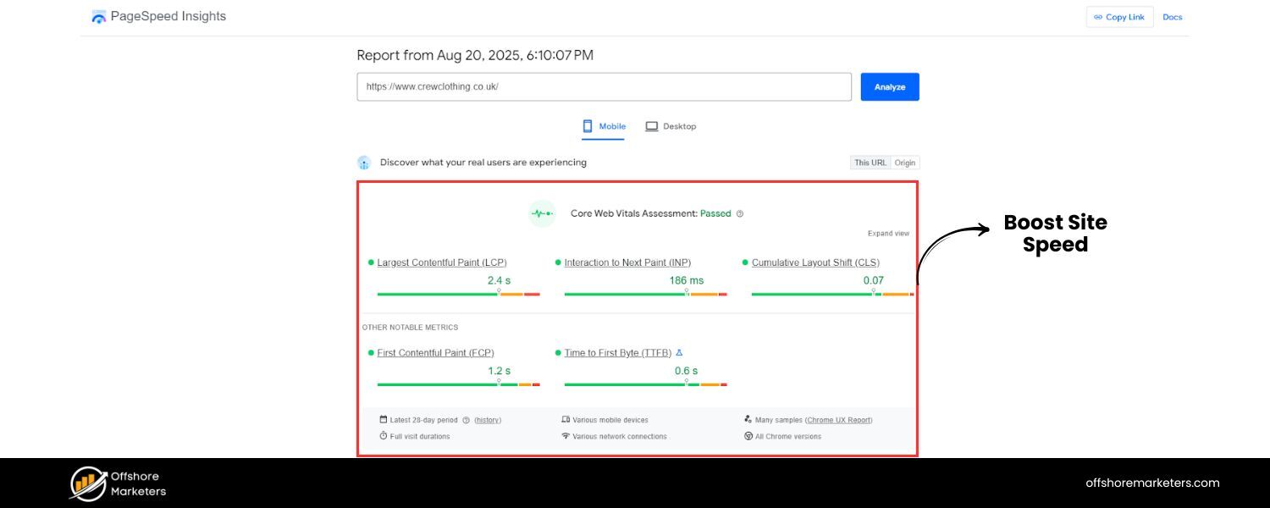Click the Copy Link button

point(1119,17)
